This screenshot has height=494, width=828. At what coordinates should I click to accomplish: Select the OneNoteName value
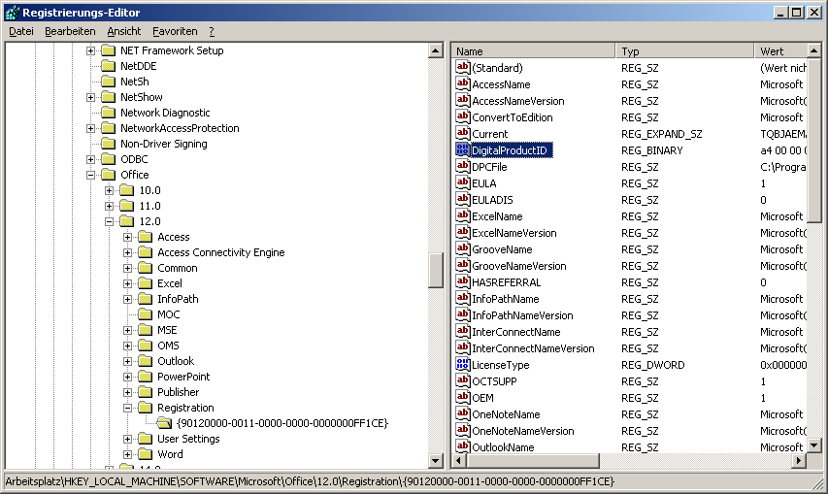506,414
